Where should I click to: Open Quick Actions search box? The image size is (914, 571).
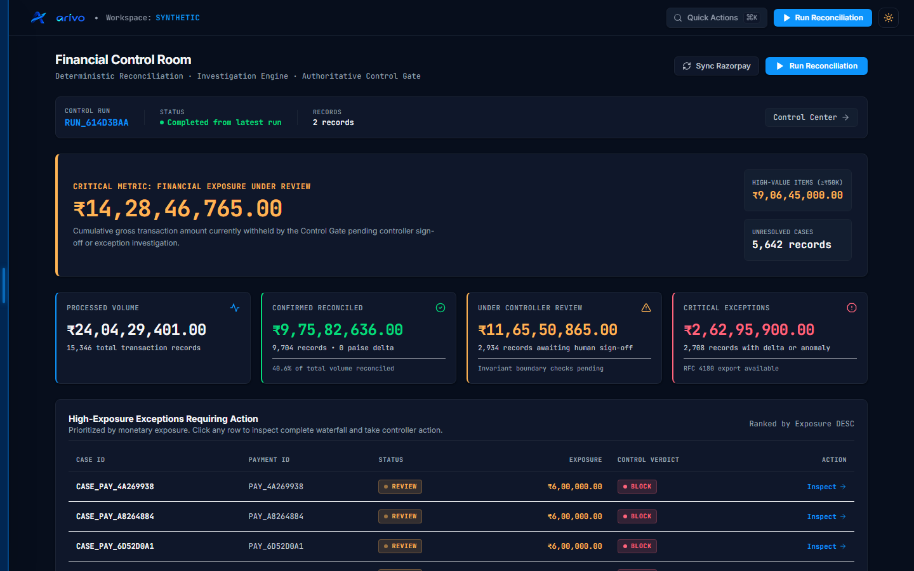tap(717, 18)
